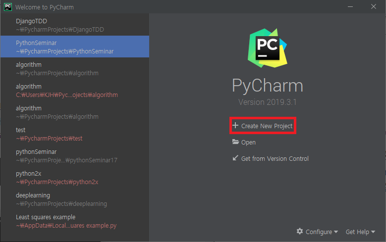Click the Configure gear icon
386x242 pixels.
pyautogui.click(x=300, y=231)
